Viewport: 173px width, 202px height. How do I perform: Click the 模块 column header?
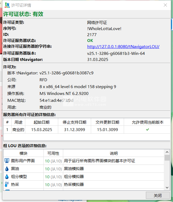click(23, 153)
